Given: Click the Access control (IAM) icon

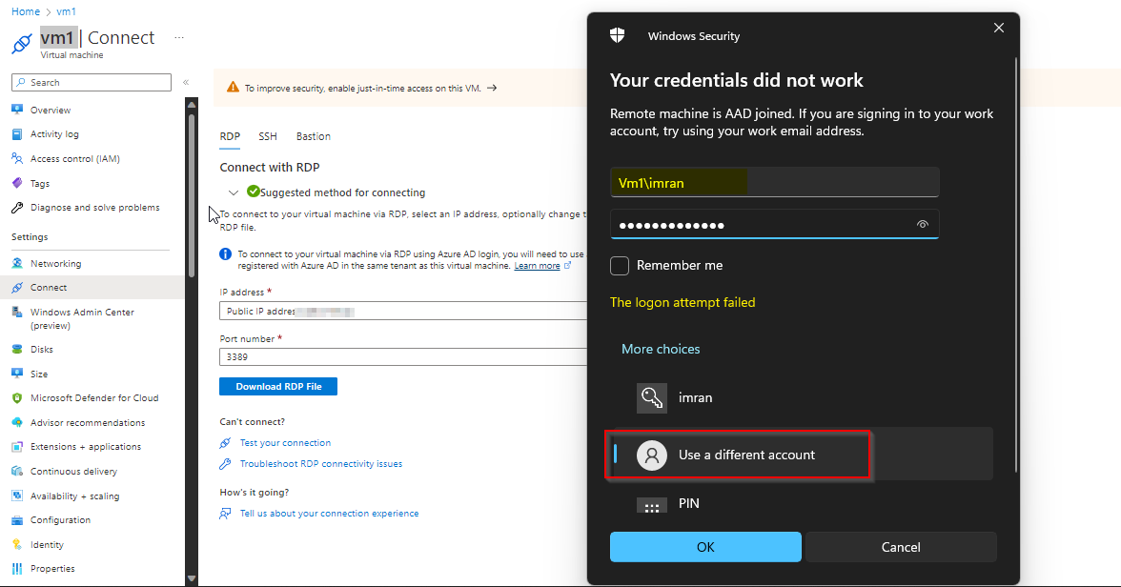Looking at the screenshot, I should pyautogui.click(x=17, y=159).
